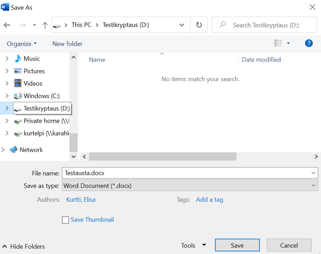Expand address bar previous locations dropdown
The height and width of the screenshot is (254, 321).
pos(182,25)
